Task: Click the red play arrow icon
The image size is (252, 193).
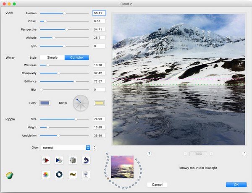Action: (x=46, y=160)
